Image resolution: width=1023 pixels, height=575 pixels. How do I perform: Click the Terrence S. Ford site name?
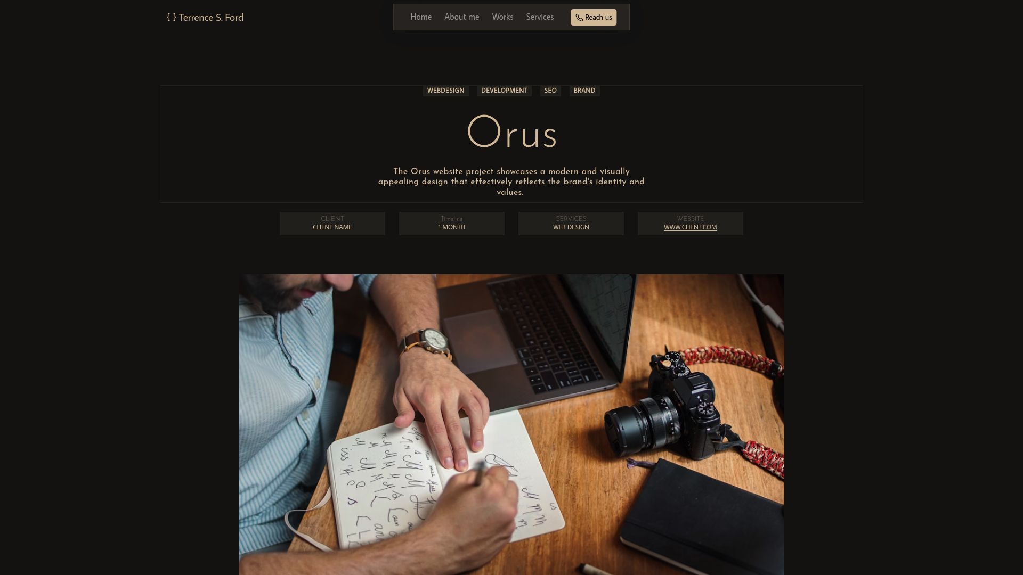pyautogui.click(x=211, y=18)
